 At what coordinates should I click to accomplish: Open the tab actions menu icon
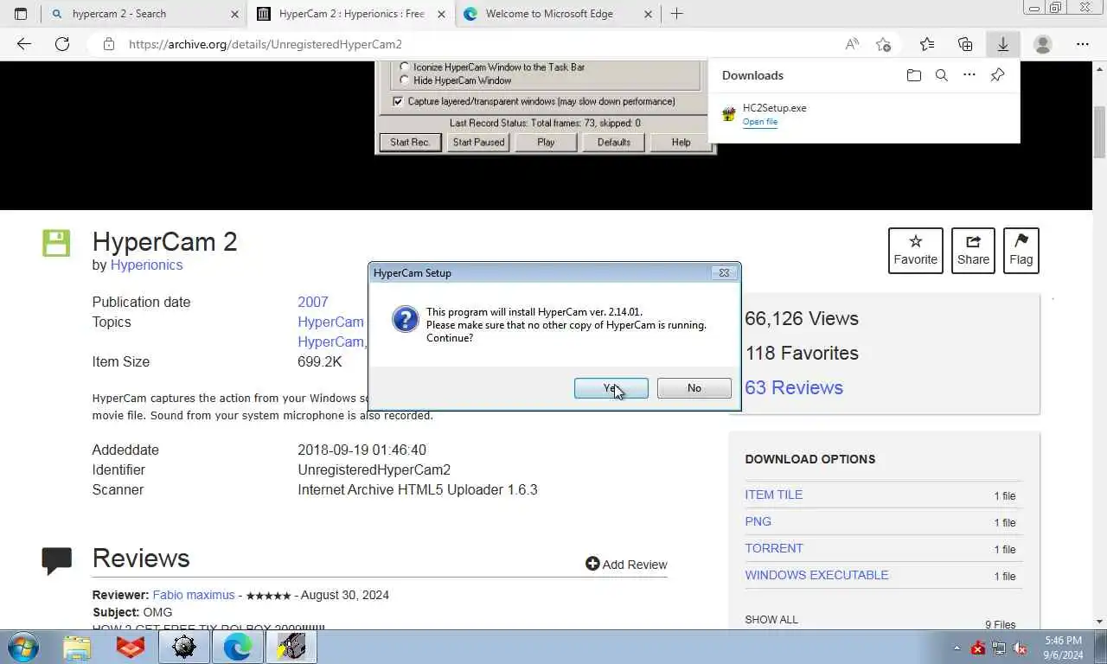pyautogui.click(x=21, y=14)
